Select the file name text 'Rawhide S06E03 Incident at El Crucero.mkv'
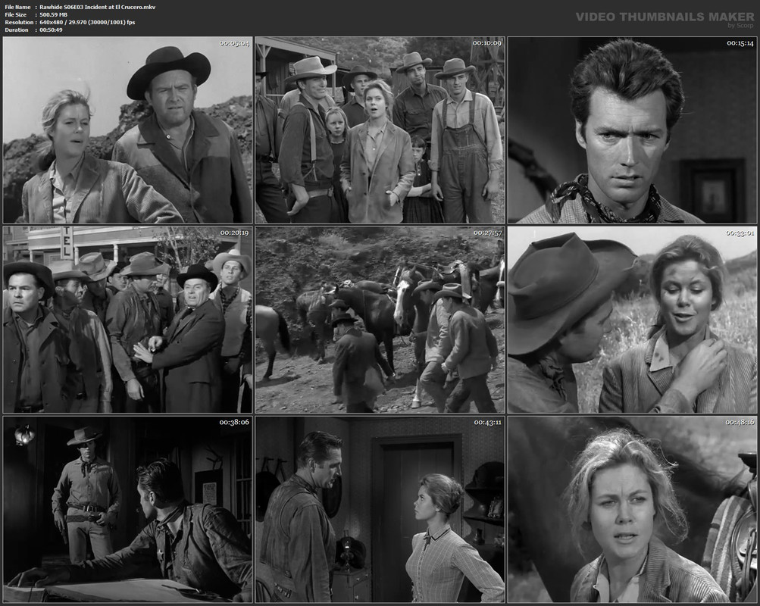760x606 pixels. tap(98, 7)
